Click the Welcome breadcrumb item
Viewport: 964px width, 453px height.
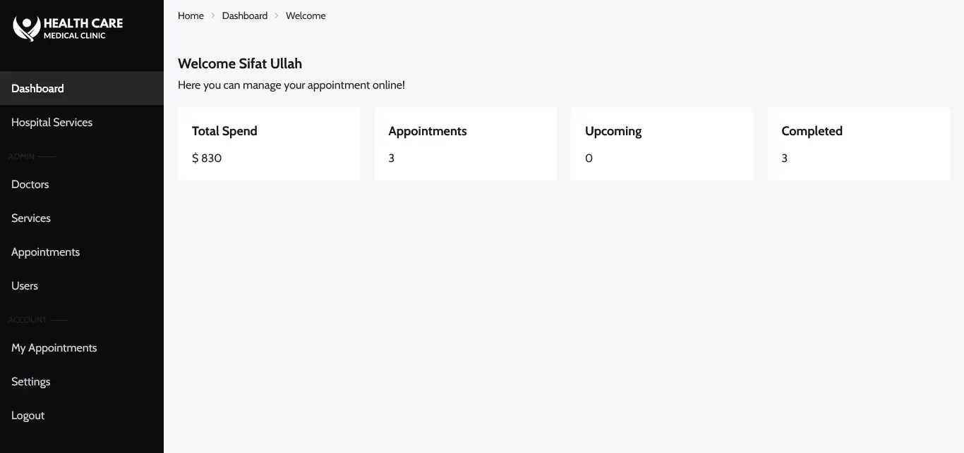pos(306,15)
